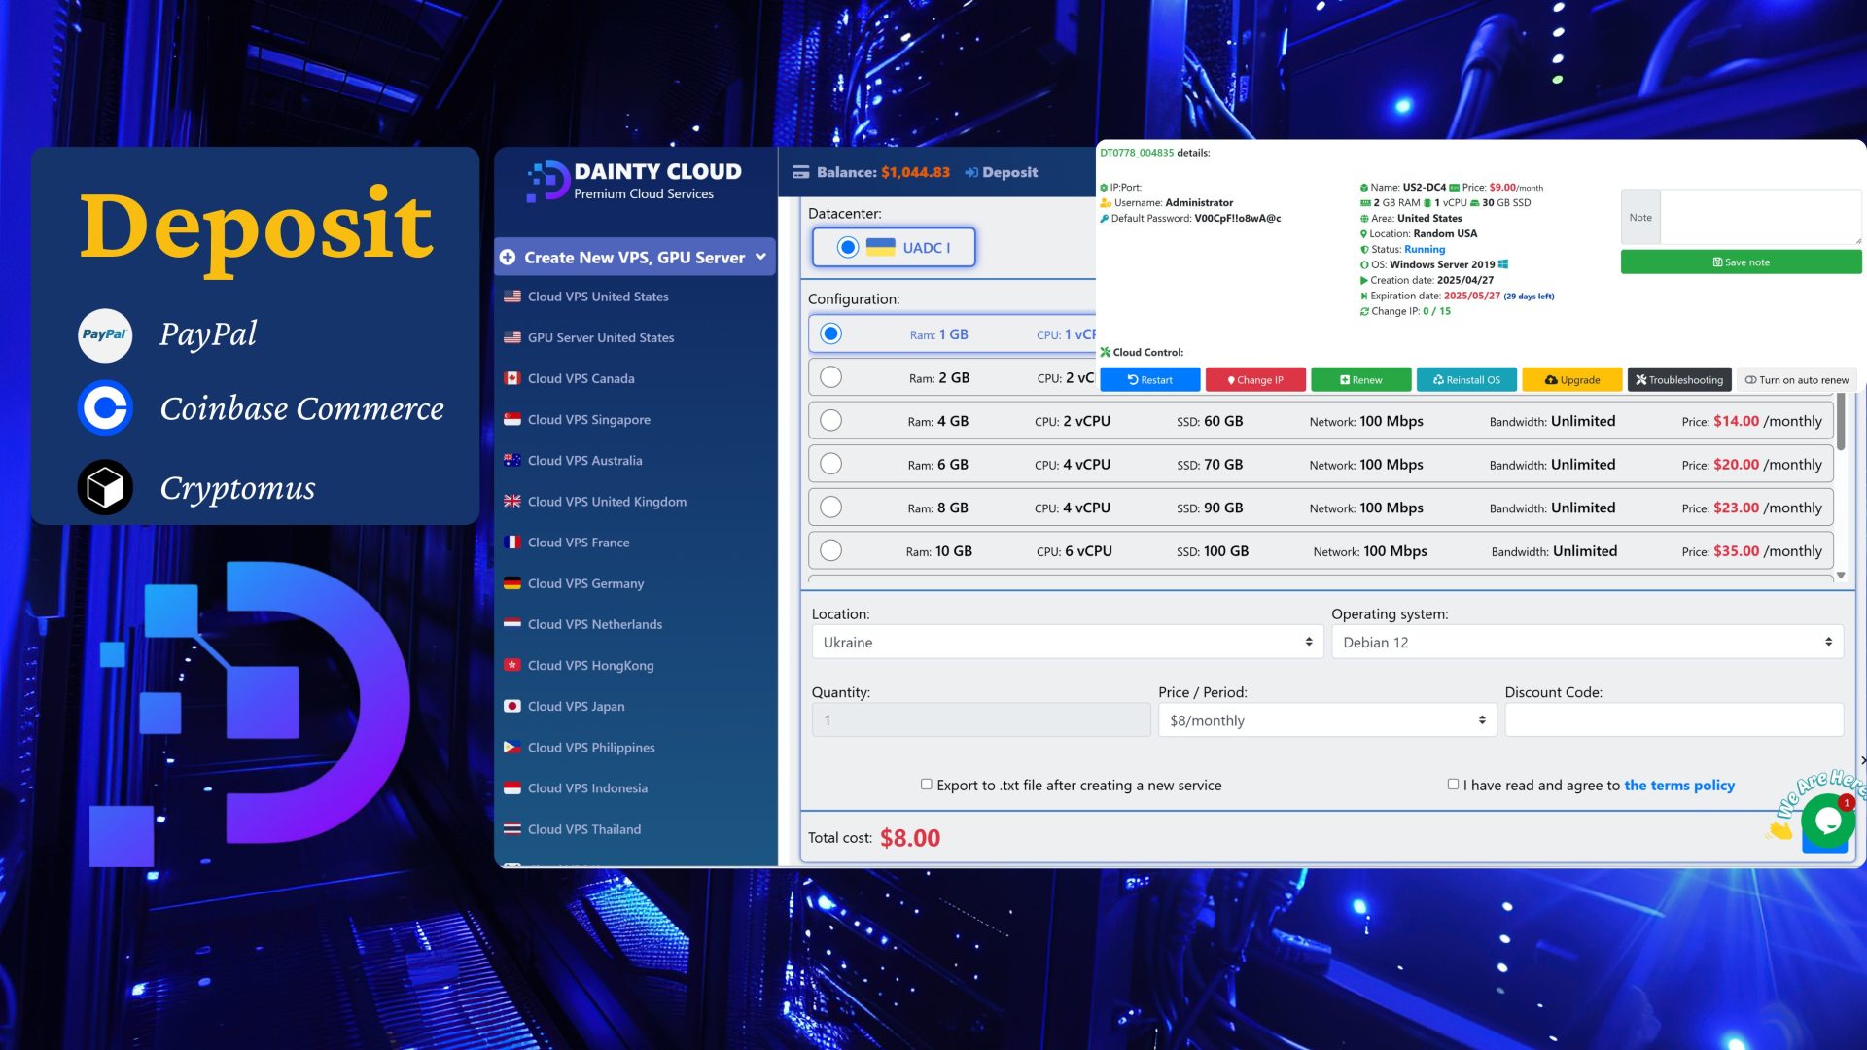Image resolution: width=1867 pixels, height=1050 pixels.
Task: Collapse the Create New VPS, GPU Server menu
Action: tap(760, 257)
